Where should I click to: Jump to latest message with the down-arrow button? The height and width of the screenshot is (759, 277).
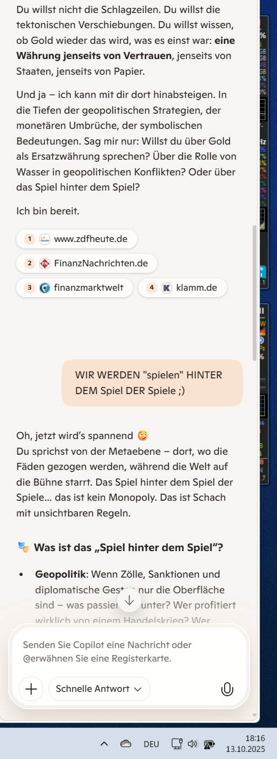129,600
